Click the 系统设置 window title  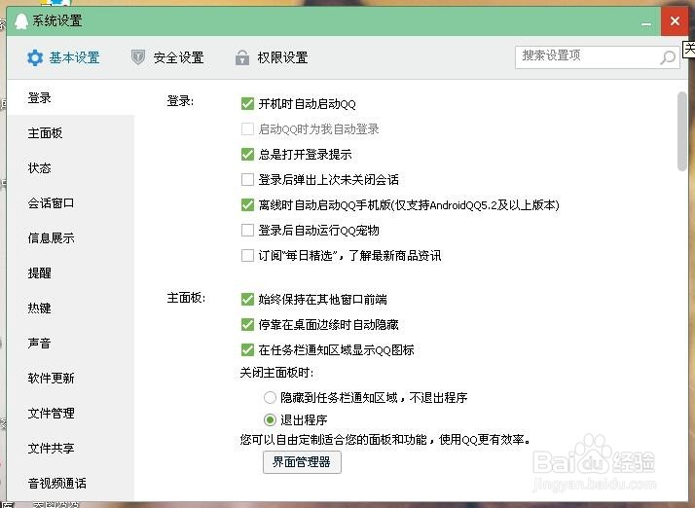[57, 20]
